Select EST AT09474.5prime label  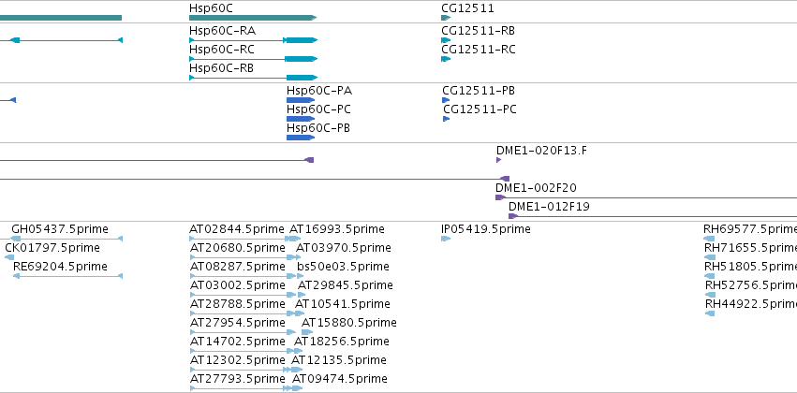click(340, 380)
